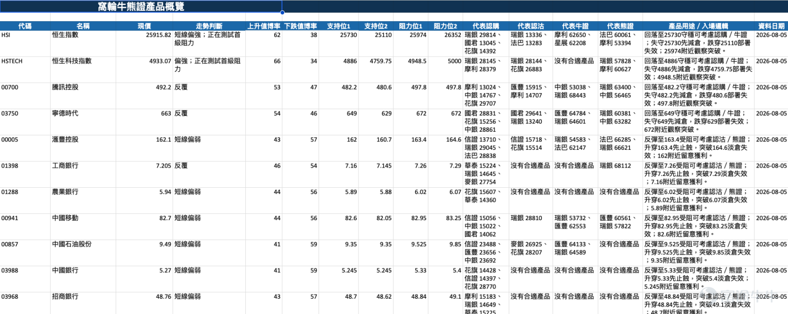Select the name cell 中國石油股份
This screenshot has height=314, width=788.
coord(83,253)
